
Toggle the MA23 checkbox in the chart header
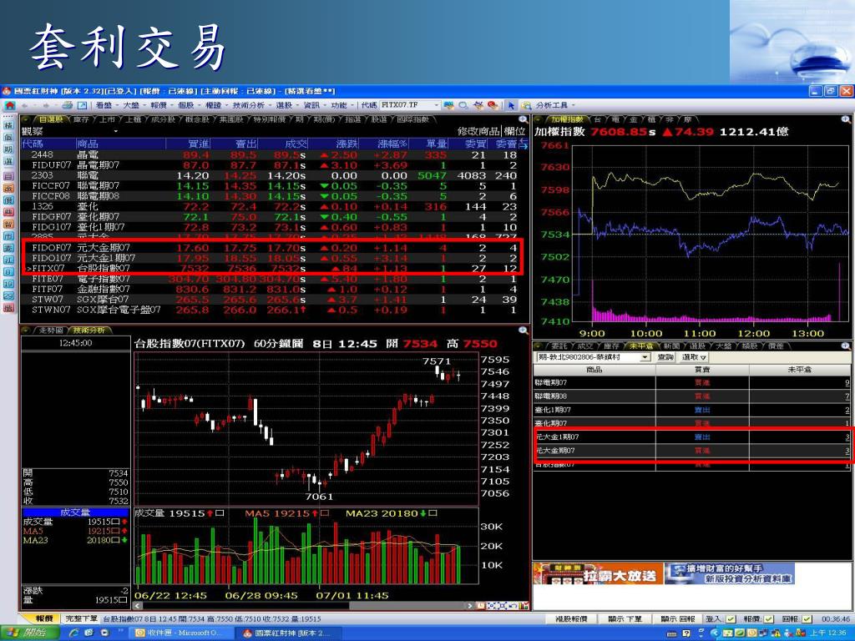point(433,513)
